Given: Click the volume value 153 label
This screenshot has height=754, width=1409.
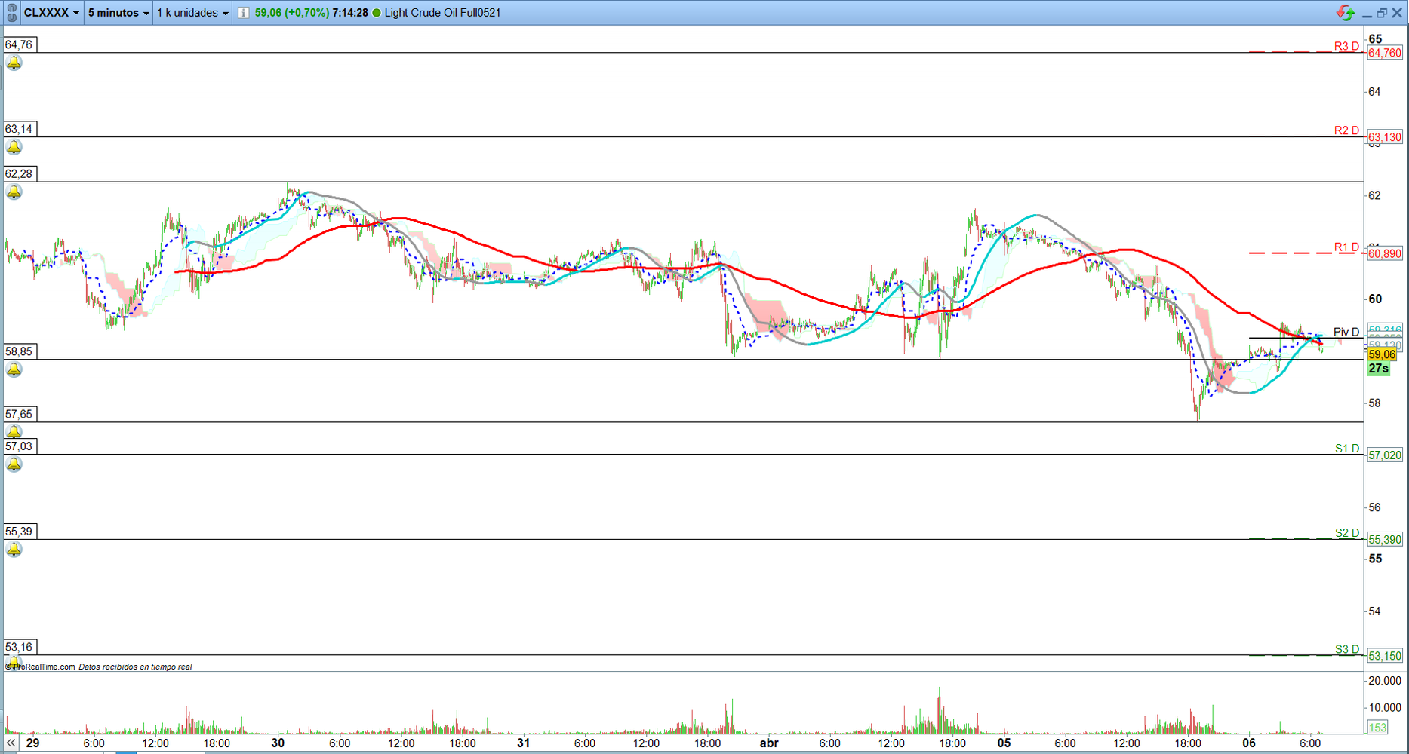Looking at the screenshot, I should click(x=1377, y=728).
